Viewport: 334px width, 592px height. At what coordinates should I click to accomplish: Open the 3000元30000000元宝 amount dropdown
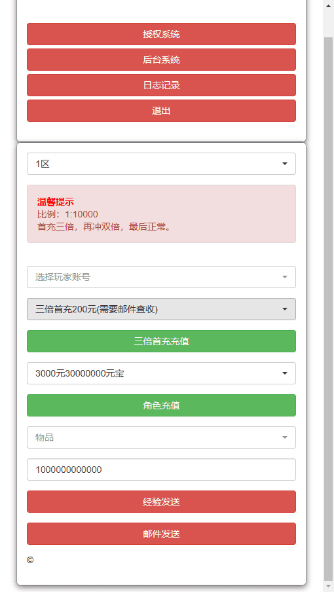(161, 373)
